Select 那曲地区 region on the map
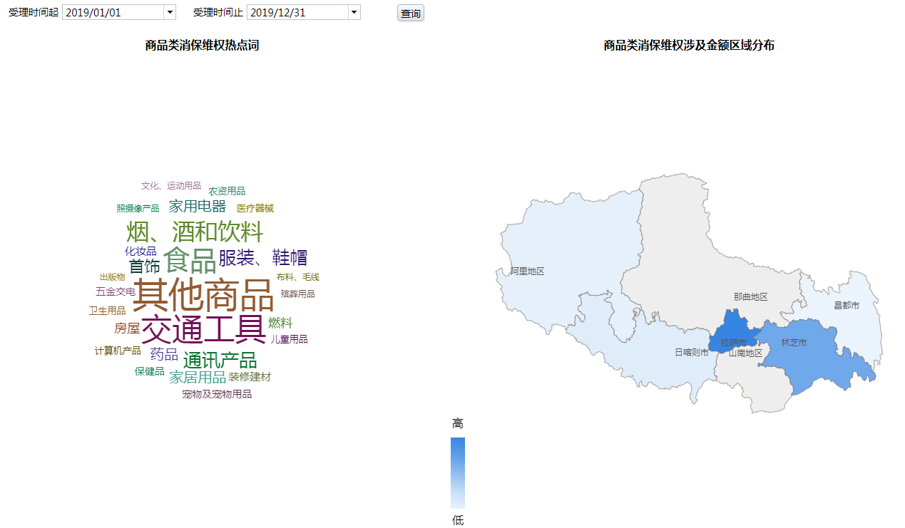The image size is (905, 528). point(713,271)
